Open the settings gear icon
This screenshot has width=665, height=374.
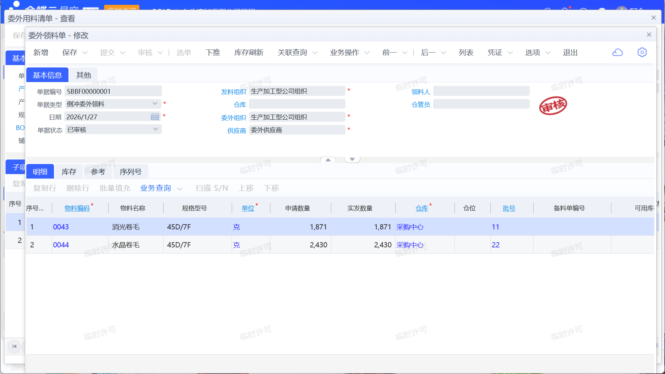tap(642, 53)
